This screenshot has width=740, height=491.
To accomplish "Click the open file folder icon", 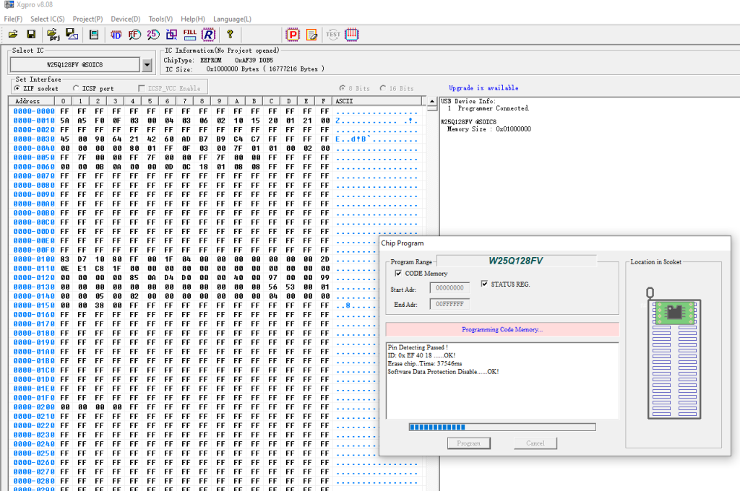I will [13, 34].
